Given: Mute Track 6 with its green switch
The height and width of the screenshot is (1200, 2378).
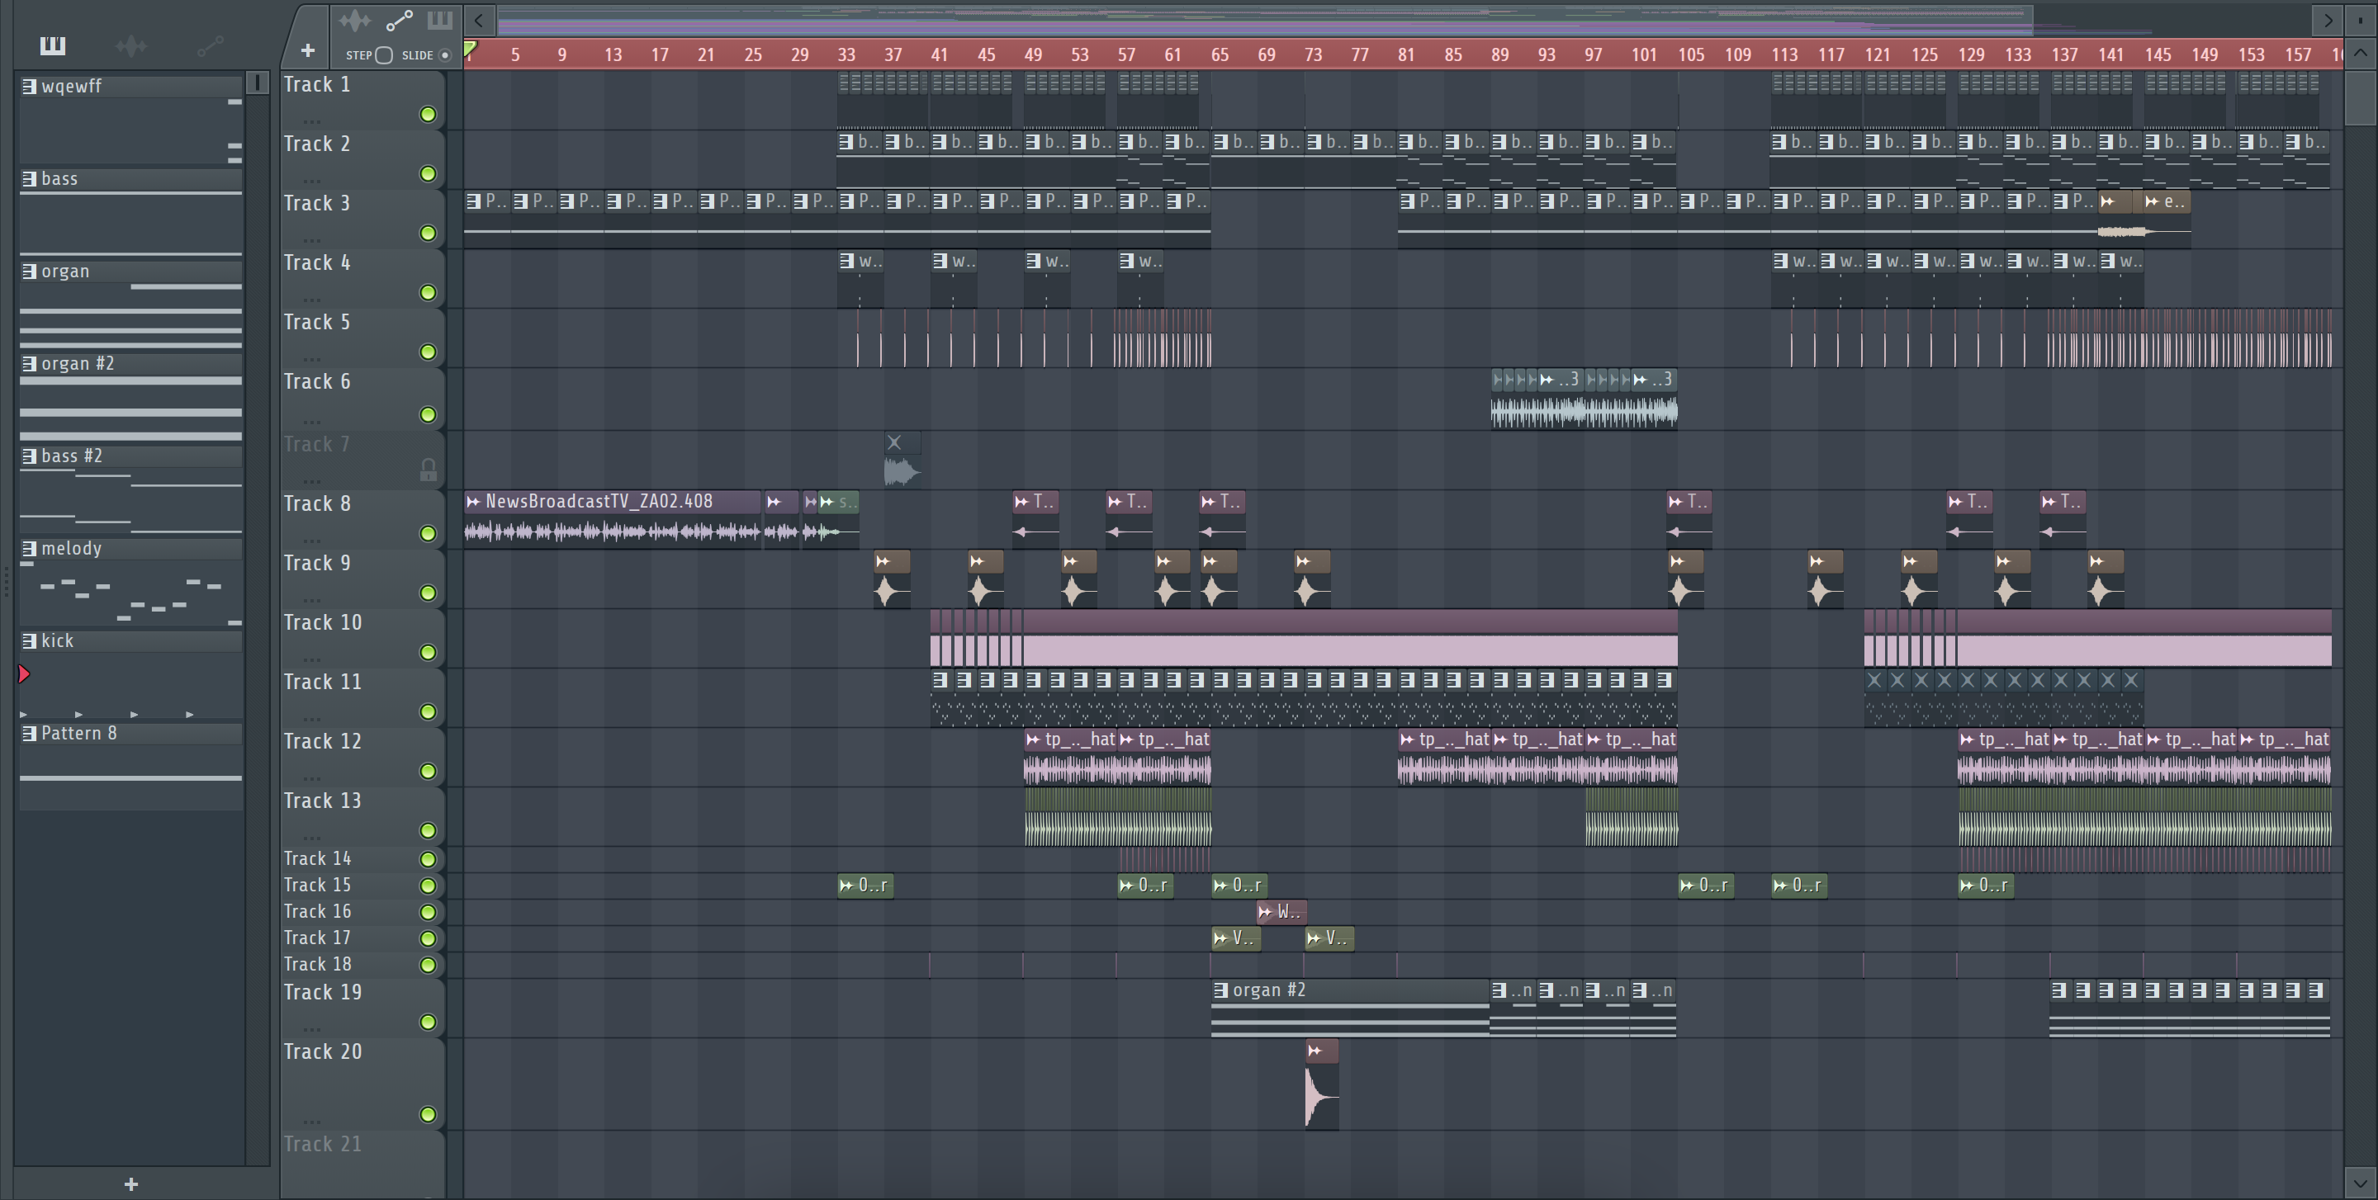Looking at the screenshot, I should point(429,415).
